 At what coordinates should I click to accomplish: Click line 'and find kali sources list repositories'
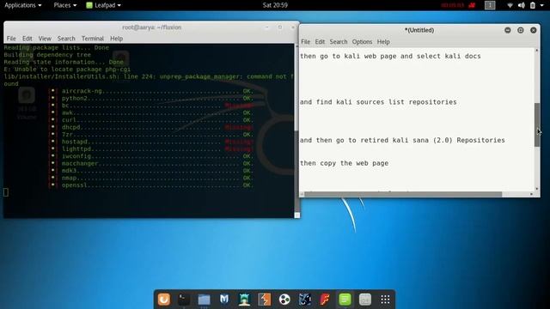coord(378,102)
